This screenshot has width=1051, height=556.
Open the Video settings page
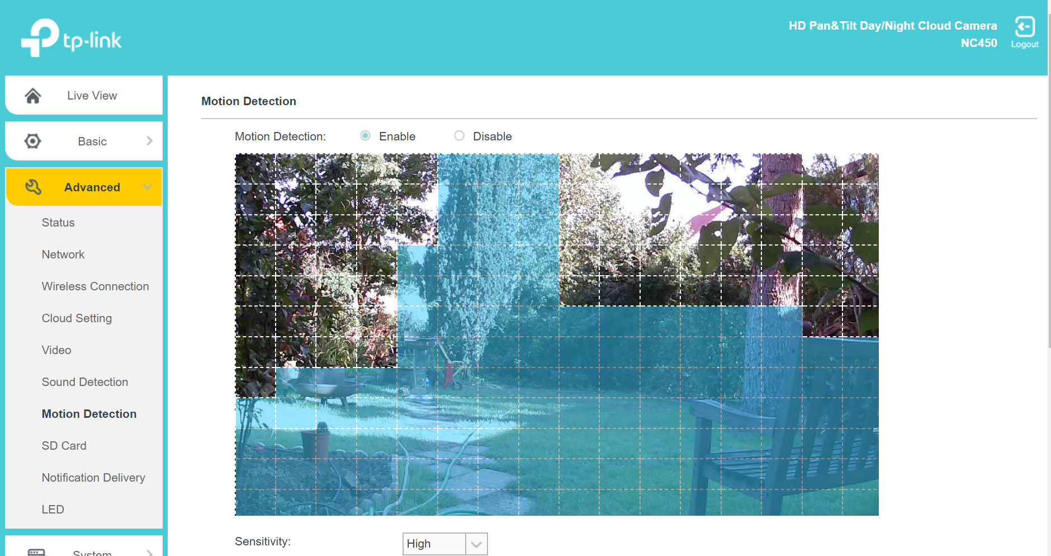(x=56, y=350)
